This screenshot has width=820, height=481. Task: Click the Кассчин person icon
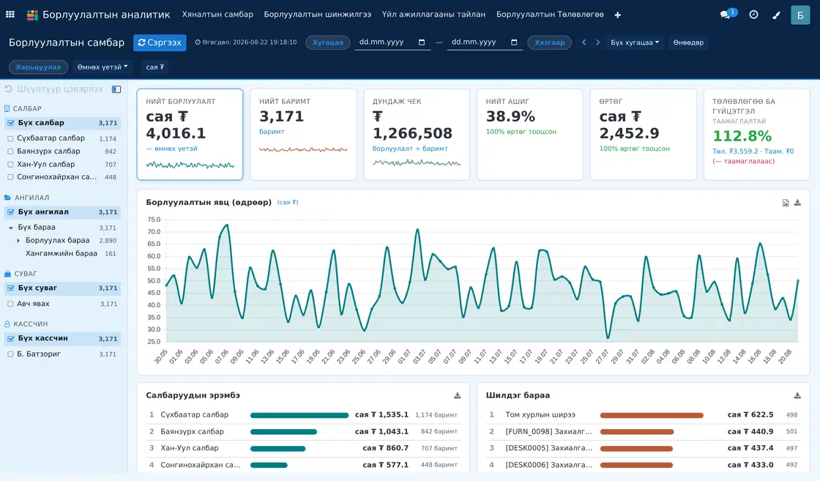click(7, 324)
